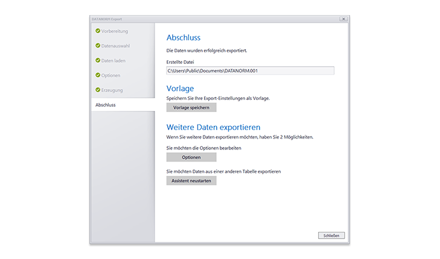
Task: Select the Daten laden step label
Action: (x=113, y=61)
